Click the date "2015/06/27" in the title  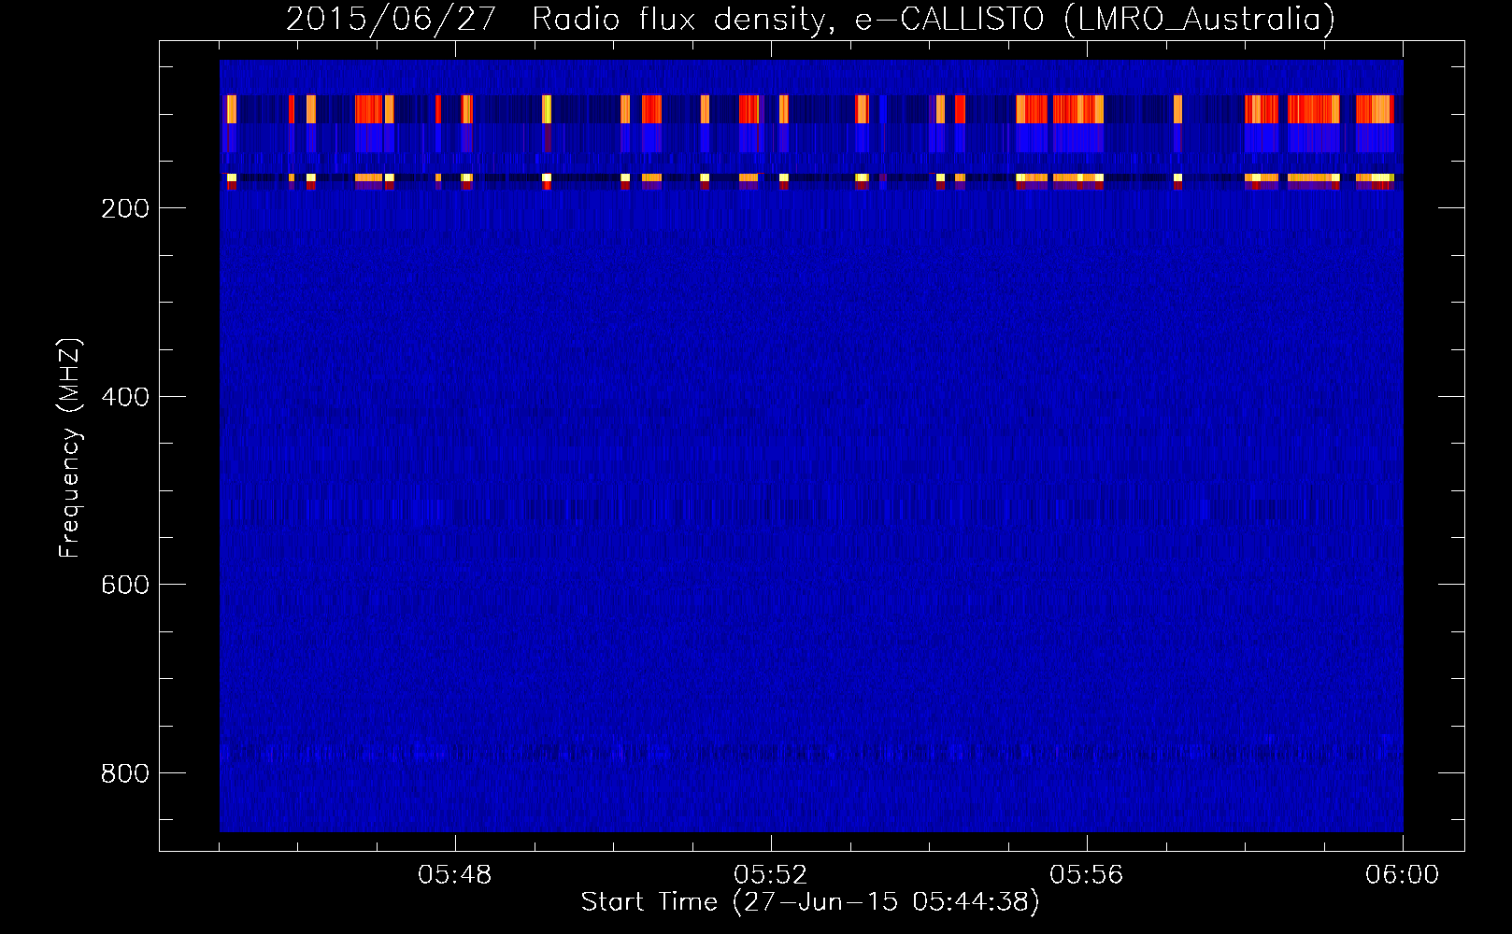[x=391, y=19]
